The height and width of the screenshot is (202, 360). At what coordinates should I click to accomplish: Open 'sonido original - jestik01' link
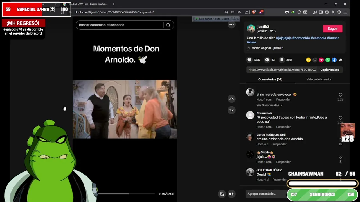click(x=267, y=48)
